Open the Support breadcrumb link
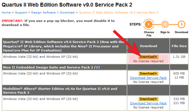 (x=21, y=13)
